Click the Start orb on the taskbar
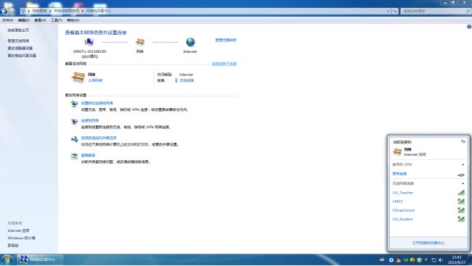 [x=7, y=259]
